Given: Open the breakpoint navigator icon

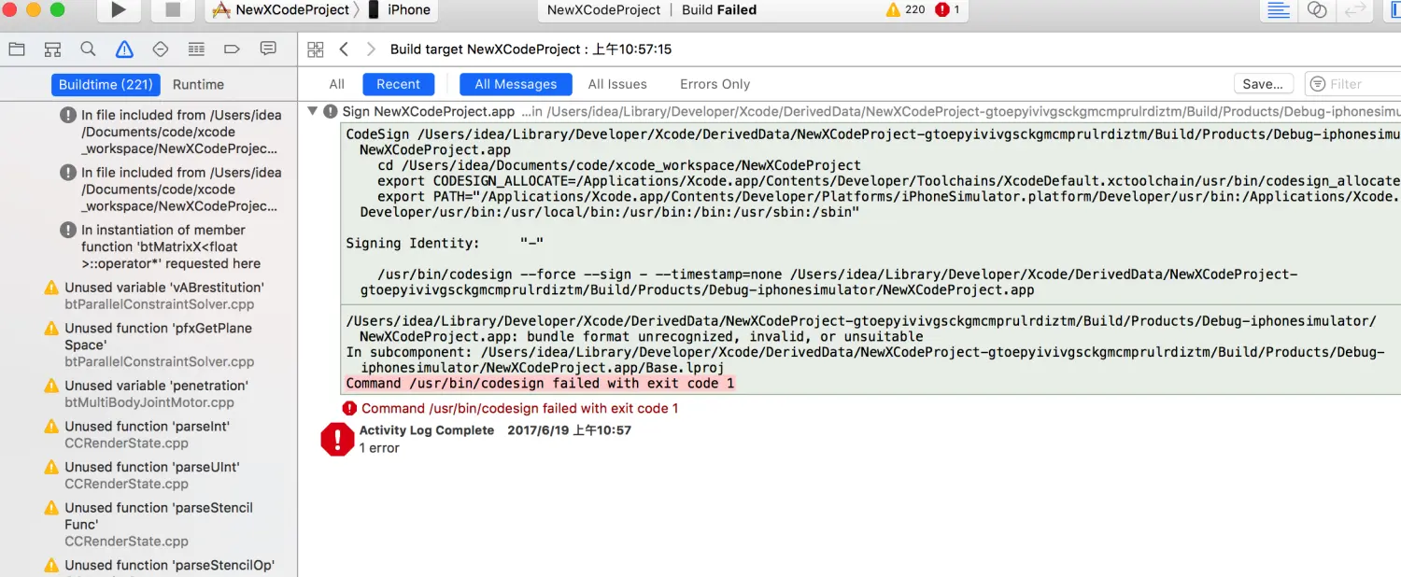Looking at the screenshot, I should coord(233,49).
